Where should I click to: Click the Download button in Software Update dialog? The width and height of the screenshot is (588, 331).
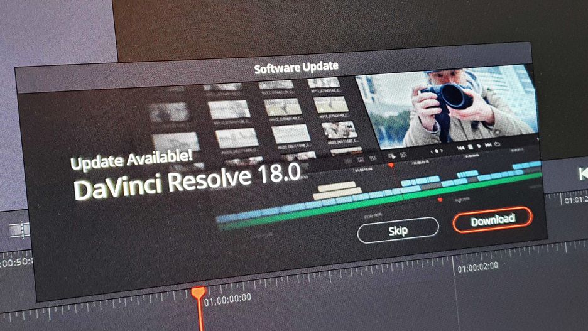[493, 220]
